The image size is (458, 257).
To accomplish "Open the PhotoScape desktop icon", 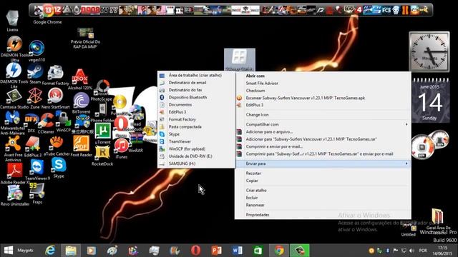I will [x=102, y=91].
